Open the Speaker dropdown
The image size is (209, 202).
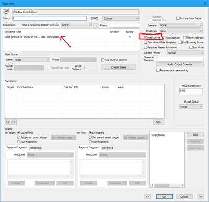(181, 25)
